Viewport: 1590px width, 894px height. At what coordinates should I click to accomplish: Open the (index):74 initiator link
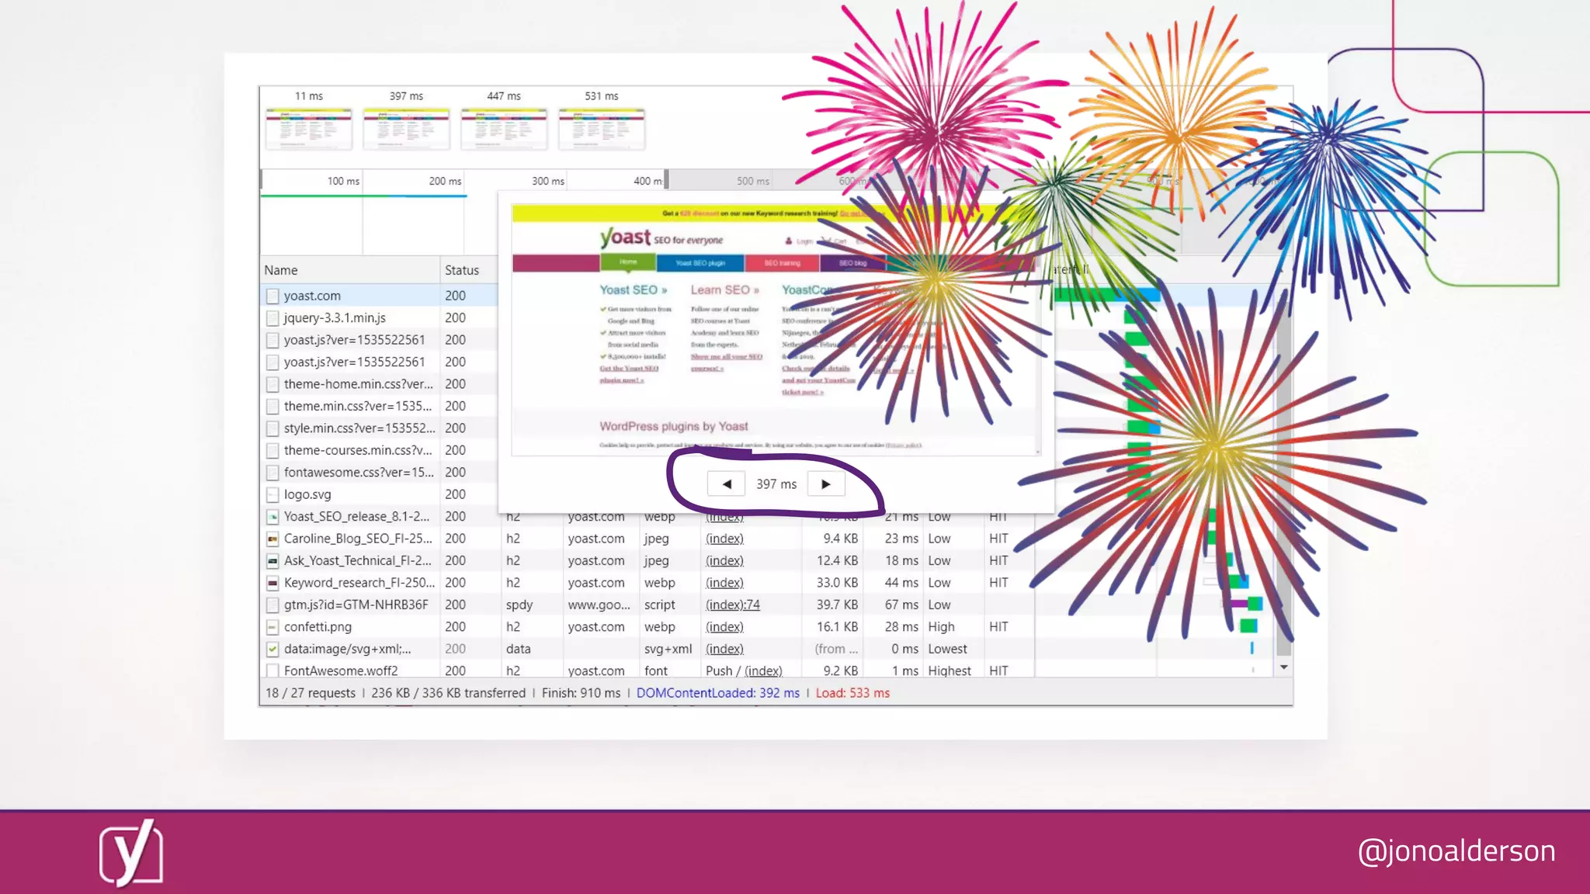pos(732,605)
